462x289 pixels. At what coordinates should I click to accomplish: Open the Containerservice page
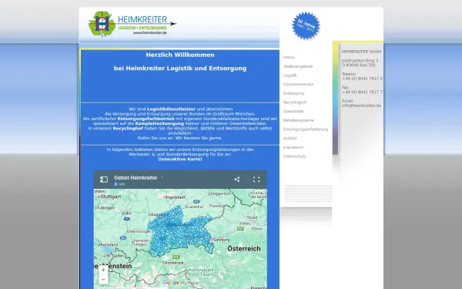pyautogui.click(x=298, y=84)
